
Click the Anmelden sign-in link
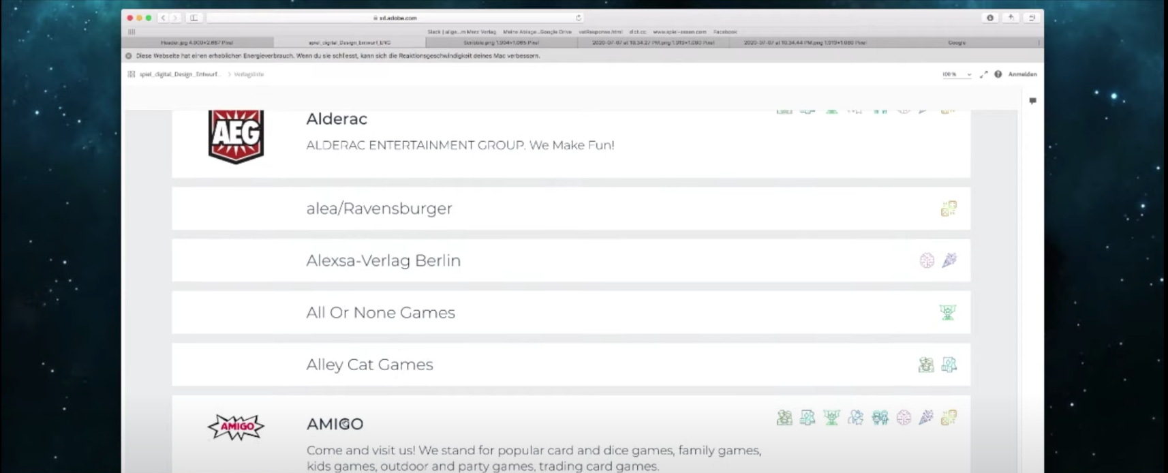[1022, 74]
